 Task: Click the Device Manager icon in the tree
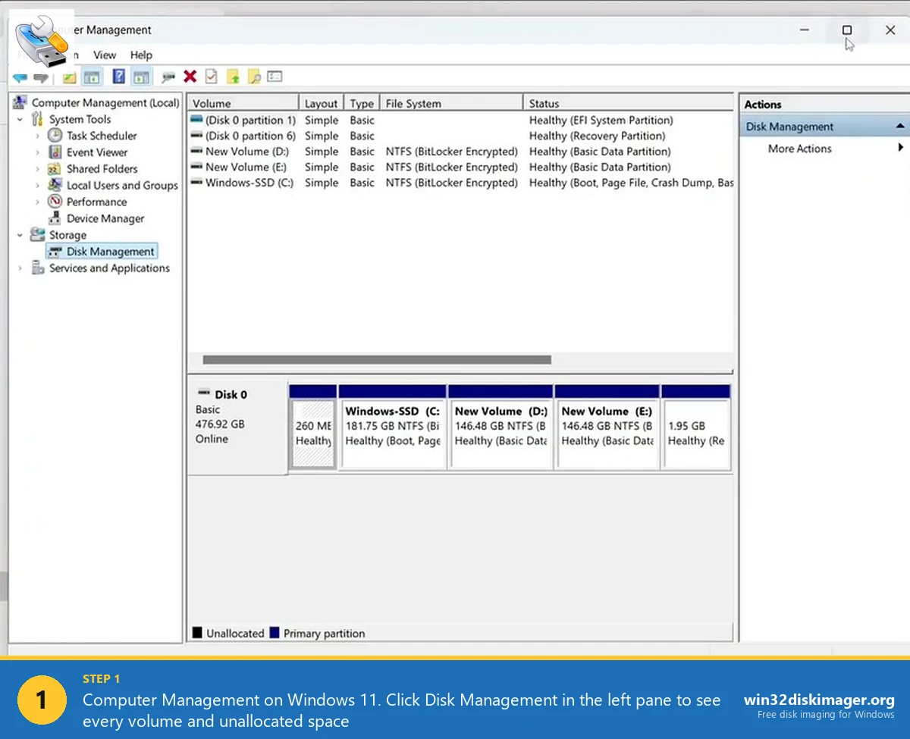point(56,218)
